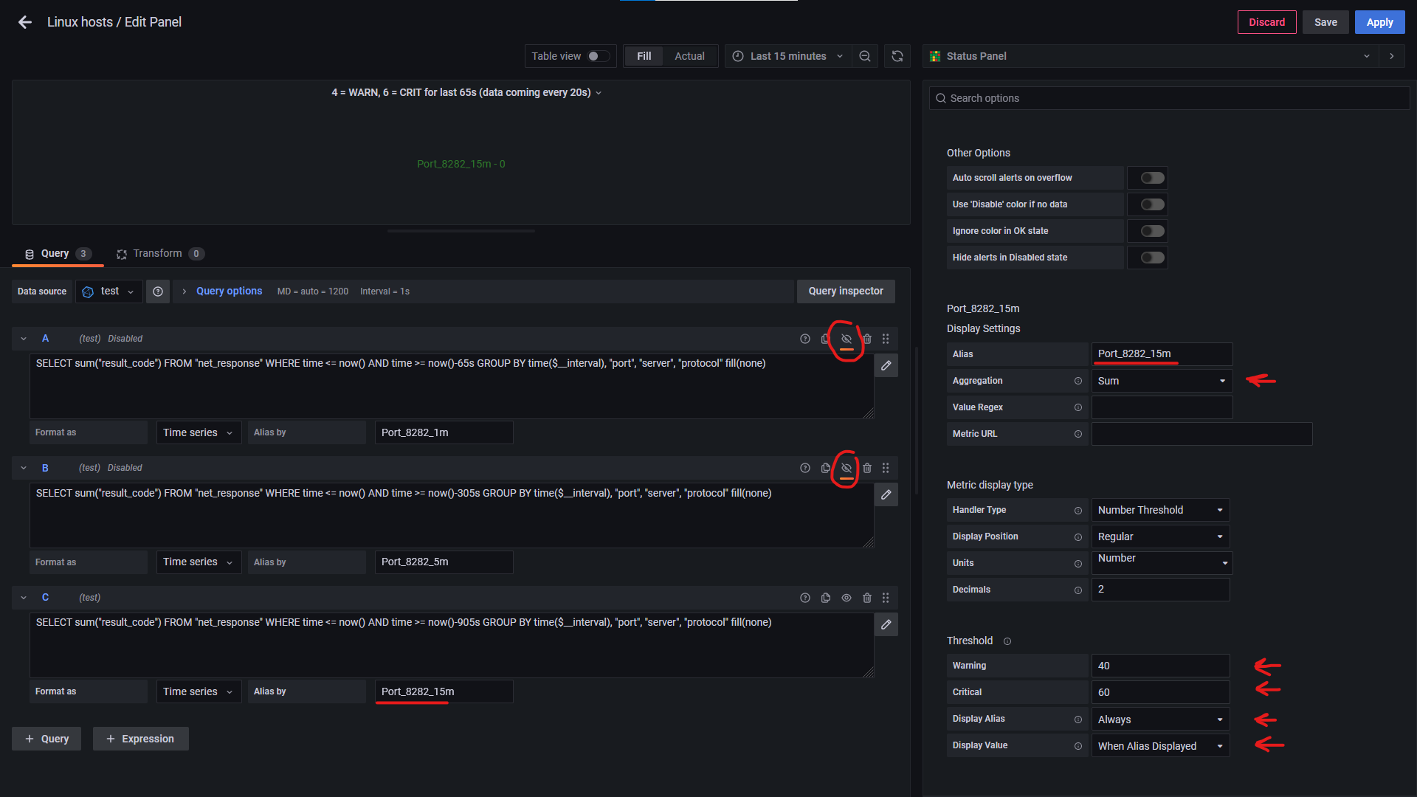
Task: Click the back arrow to leave the editor
Action: (x=24, y=22)
